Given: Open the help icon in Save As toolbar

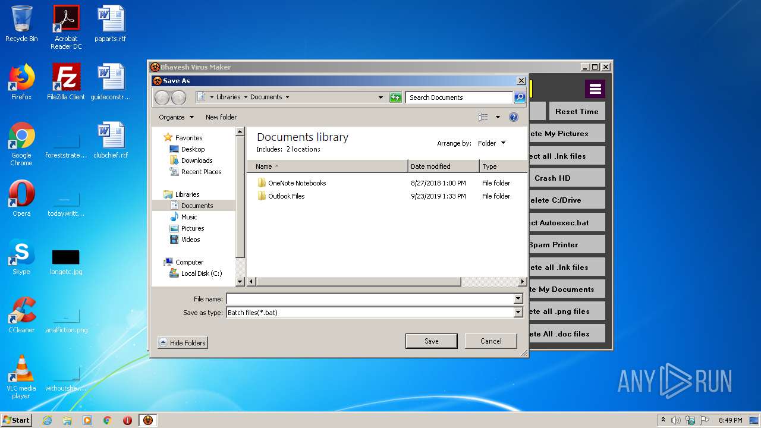Looking at the screenshot, I should (x=514, y=117).
